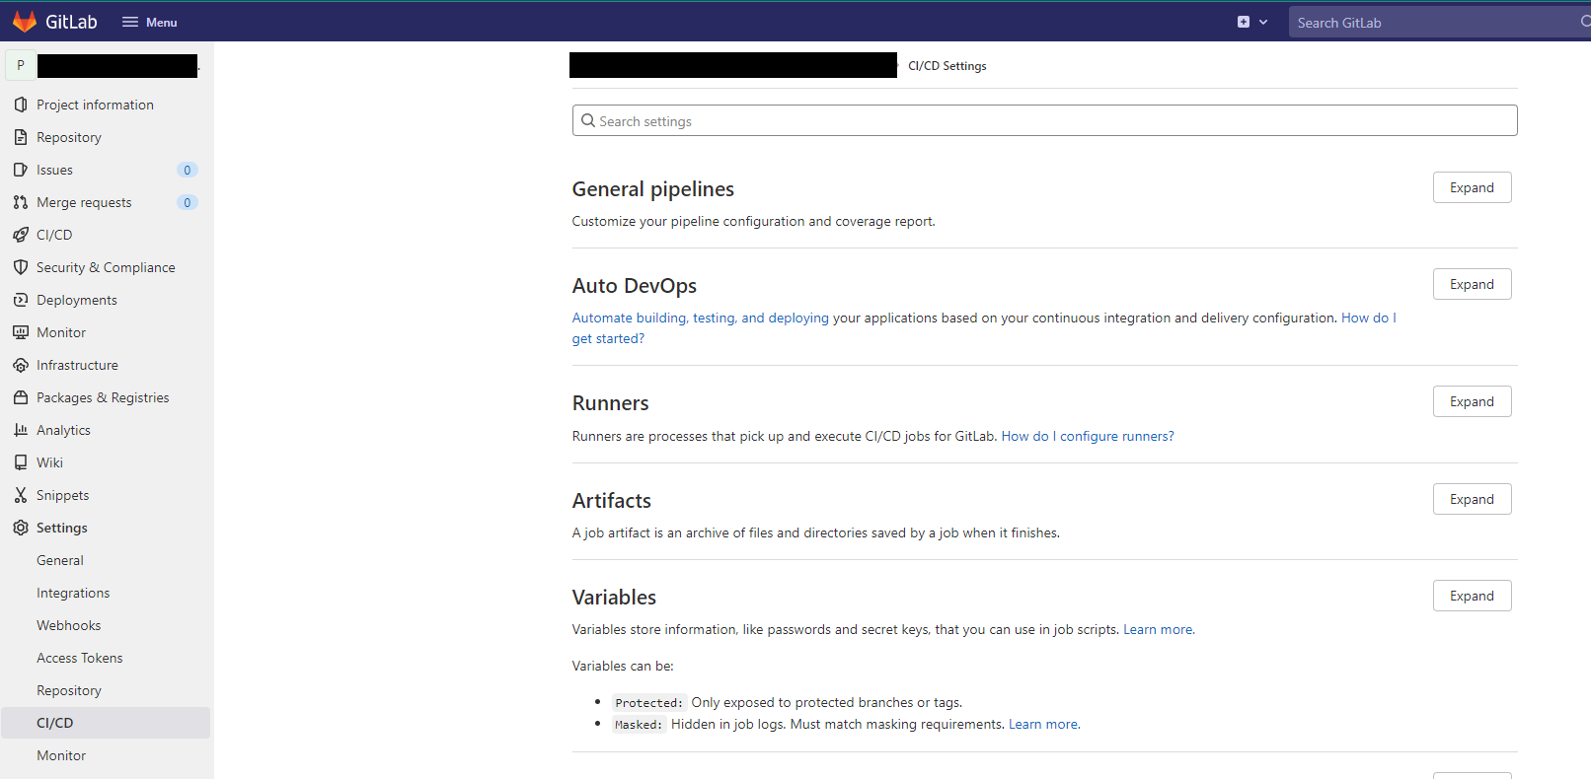Viewport: 1591px width, 779px height.
Task: Open the create new plus dropdown
Action: 1251,22
